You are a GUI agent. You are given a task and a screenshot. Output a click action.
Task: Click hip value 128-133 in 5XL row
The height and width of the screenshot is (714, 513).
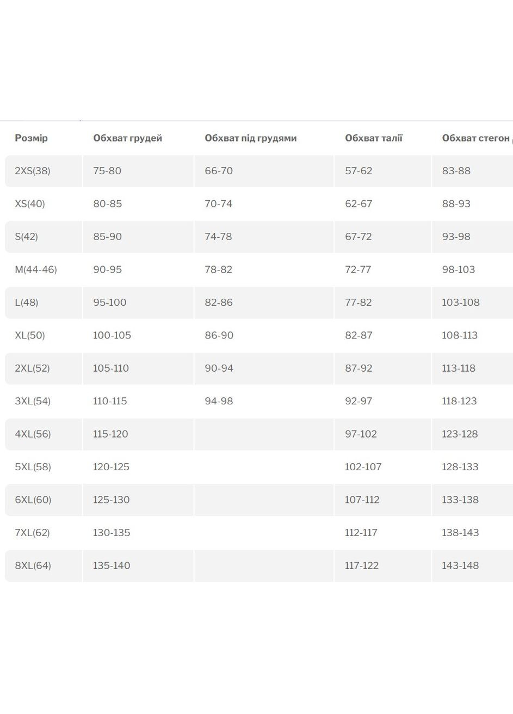coord(460,467)
